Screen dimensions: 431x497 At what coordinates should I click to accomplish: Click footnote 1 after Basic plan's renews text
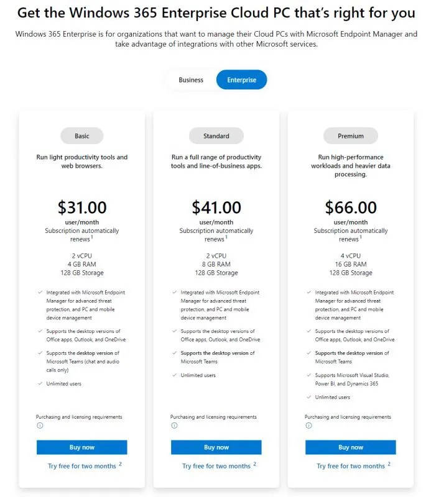[x=92, y=237]
